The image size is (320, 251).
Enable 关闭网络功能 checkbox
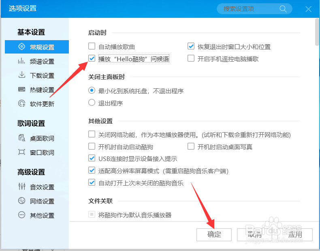[92, 134]
